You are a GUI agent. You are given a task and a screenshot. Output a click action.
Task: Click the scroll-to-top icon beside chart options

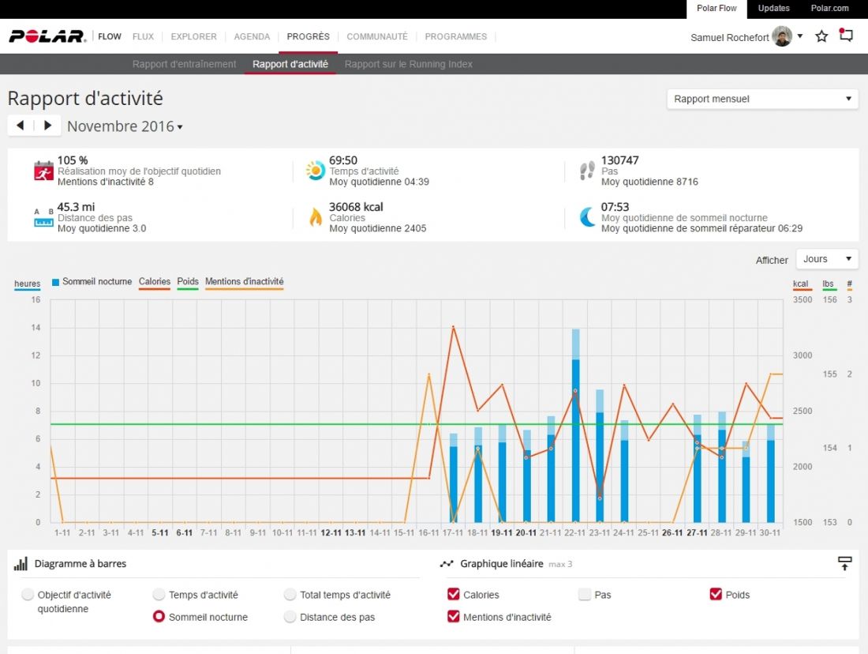click(844, 563)
